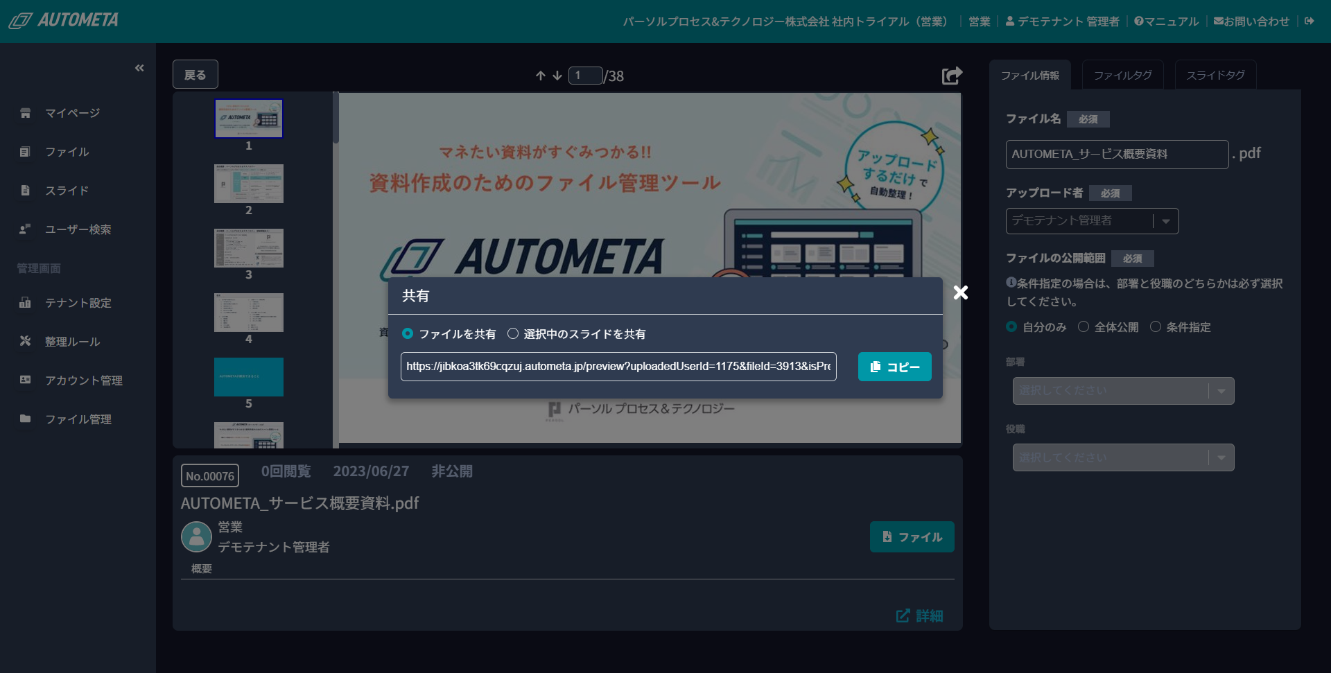This screenshot has width=1331, height=673.
Task: Click the 戻る back button
Action: click(195, 75)
